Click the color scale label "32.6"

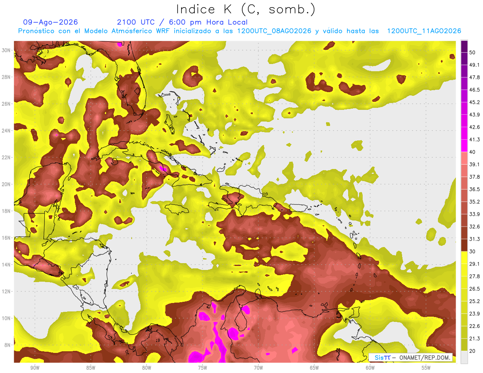[475, 227]
